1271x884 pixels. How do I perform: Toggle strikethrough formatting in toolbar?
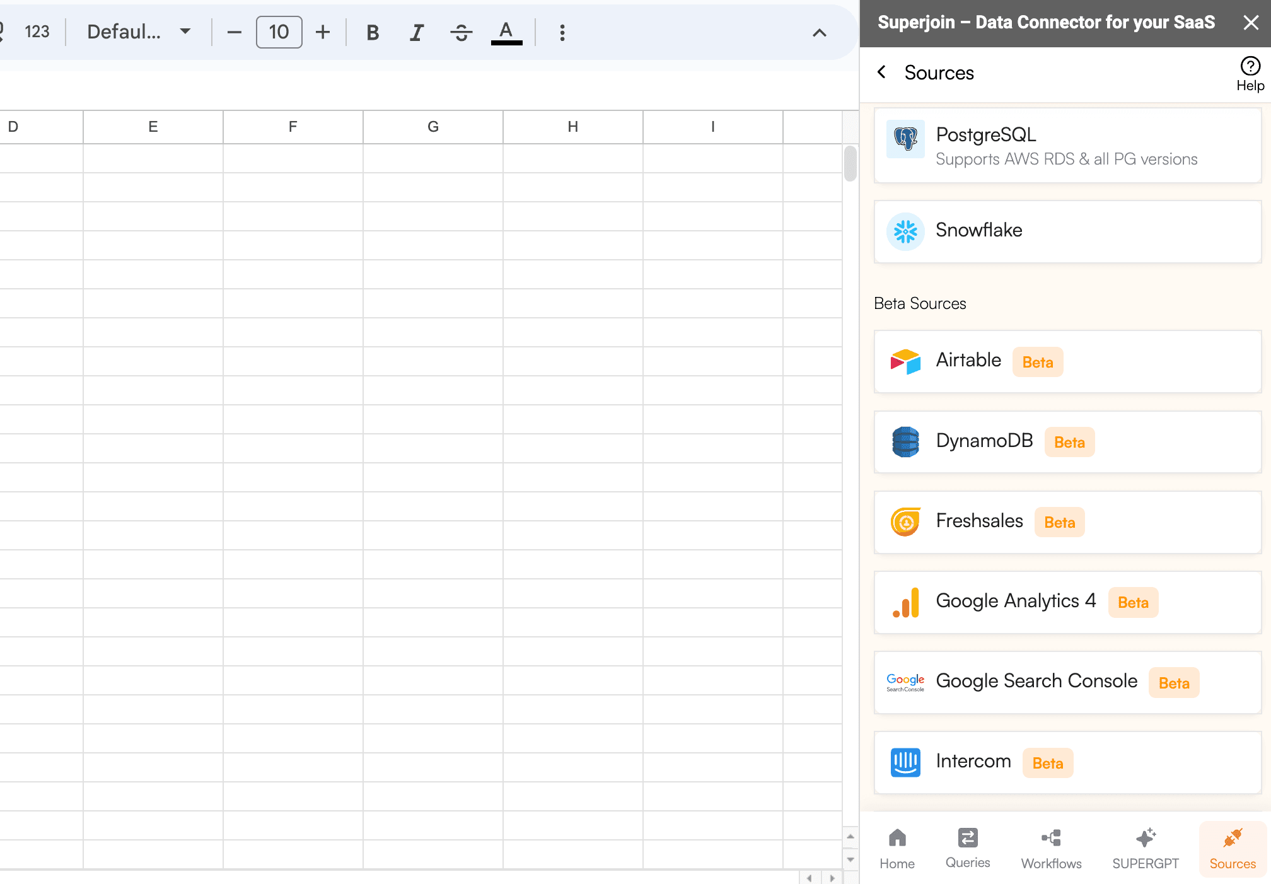point(461,32)
